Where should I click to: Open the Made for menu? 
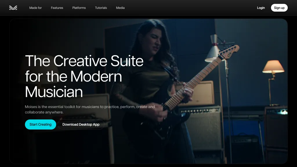(35, 8)
